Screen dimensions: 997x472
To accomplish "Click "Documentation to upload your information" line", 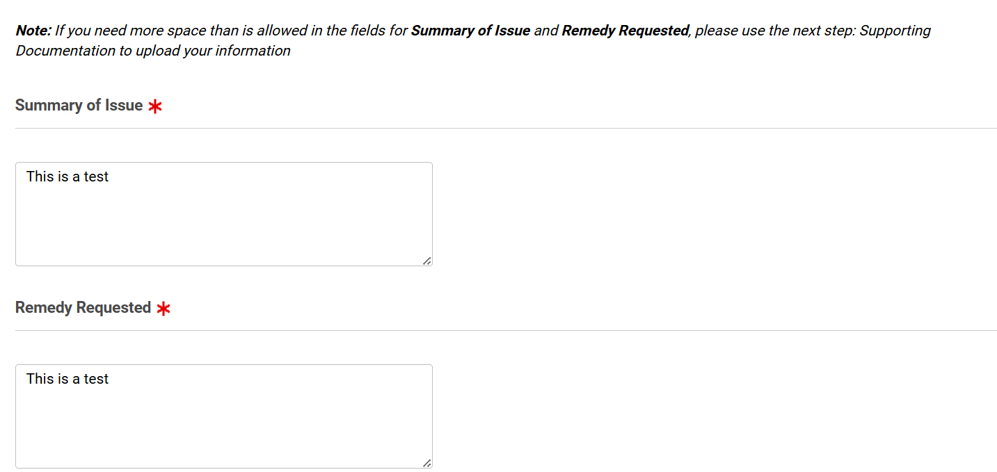I will click(153, 51).
